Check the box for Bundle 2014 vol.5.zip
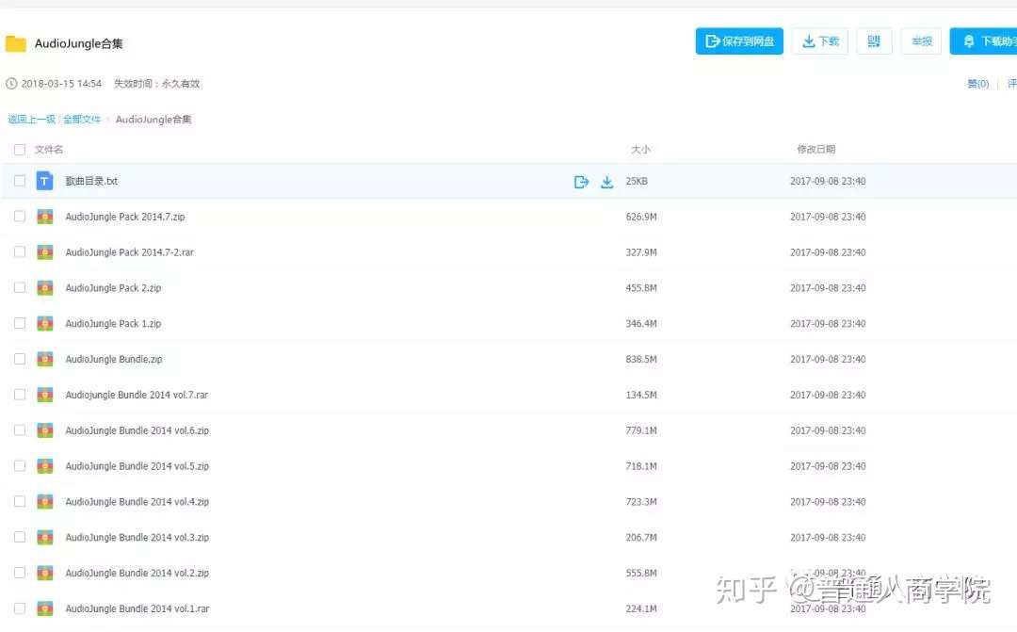This screenshot has width=1017, height=632. pyautogui.click(x=20, y=466)
